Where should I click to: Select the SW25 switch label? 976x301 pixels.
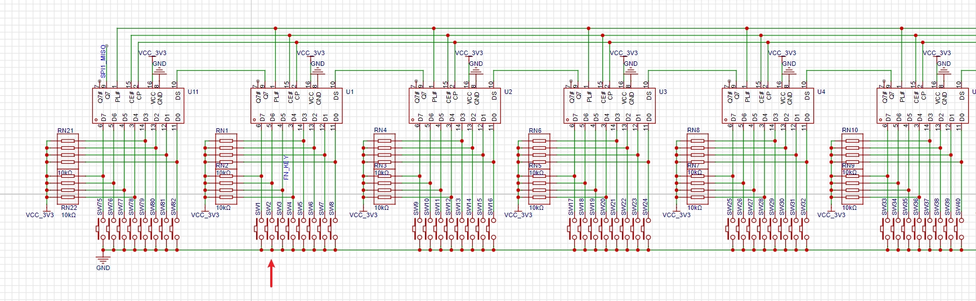tap(729, 207)
